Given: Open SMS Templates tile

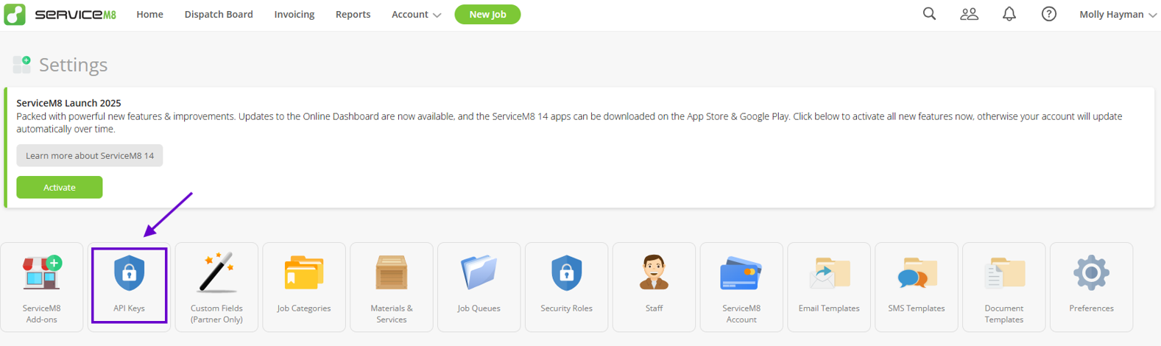Looking at the screenshot, I should tap(917, 287).
